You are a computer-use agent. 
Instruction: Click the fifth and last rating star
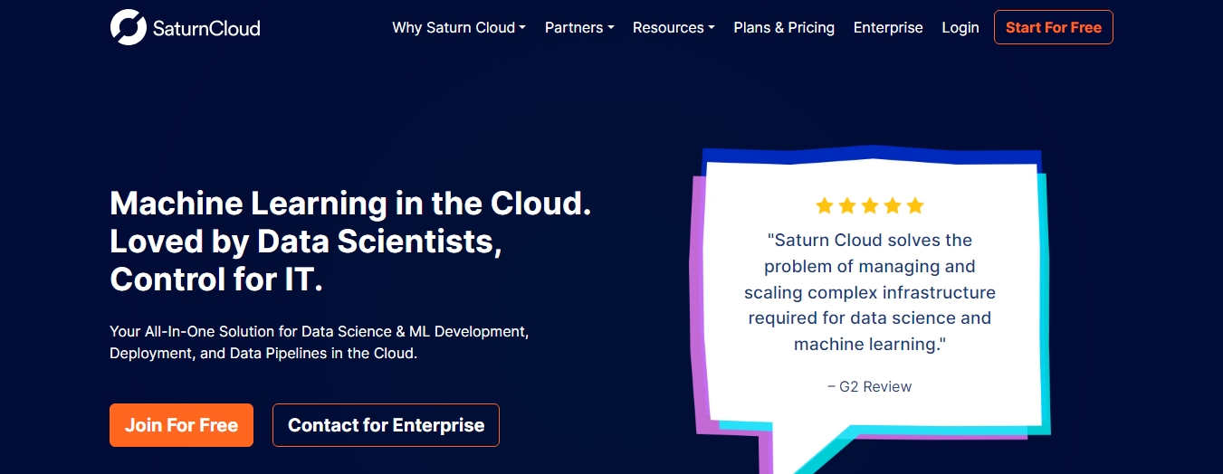click(915, 206)
